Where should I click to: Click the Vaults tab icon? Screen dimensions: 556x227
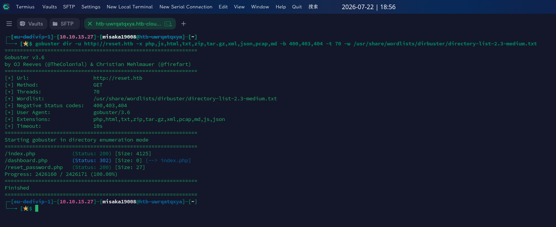tap(23, 24)
